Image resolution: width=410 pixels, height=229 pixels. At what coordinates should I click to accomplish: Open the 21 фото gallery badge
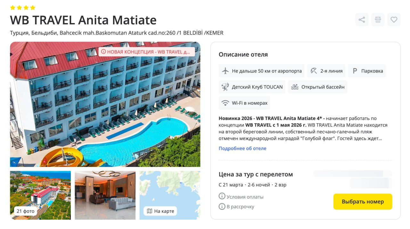click(26, 211)
